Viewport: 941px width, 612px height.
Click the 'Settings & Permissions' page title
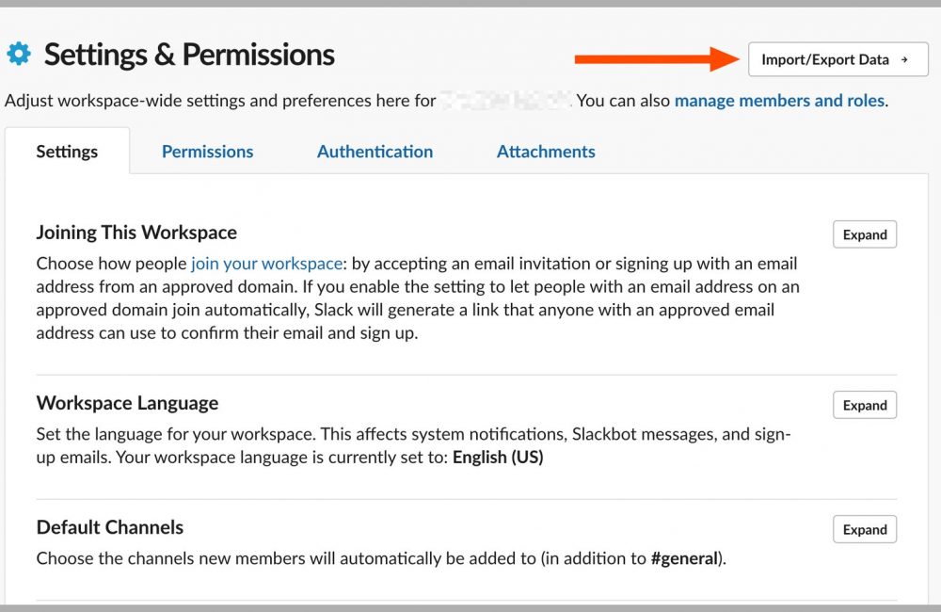tap(189, 55)
